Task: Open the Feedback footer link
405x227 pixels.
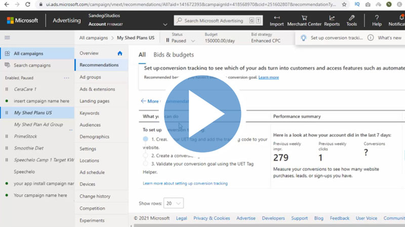Action: click(339, 218)
